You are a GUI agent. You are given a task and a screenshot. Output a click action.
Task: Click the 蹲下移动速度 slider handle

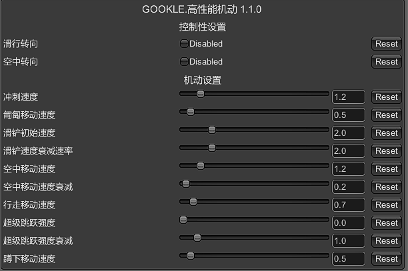pyautogui.click(x=191, y=256)
